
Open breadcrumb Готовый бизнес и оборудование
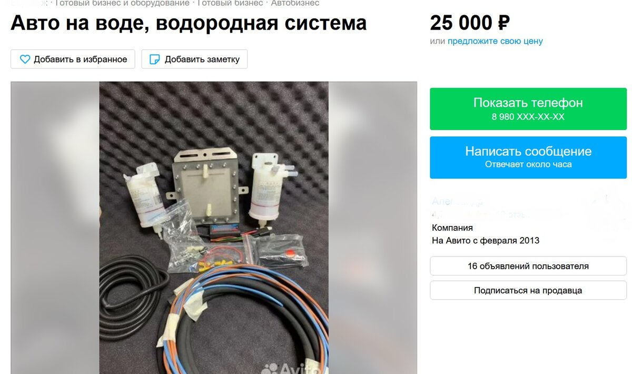click(x=122, y=3)
